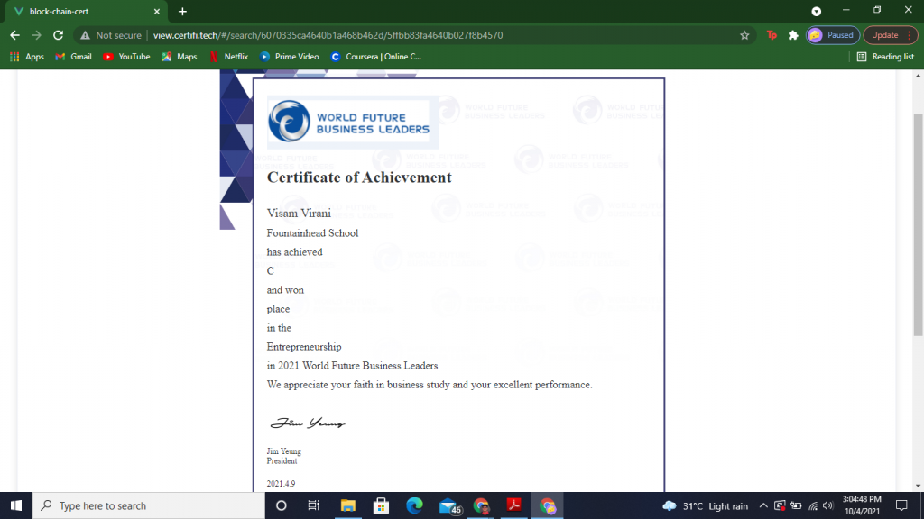Screen dimensions: 924x519
Task: Open the YouTube bookmark
Action: point(126,57)
